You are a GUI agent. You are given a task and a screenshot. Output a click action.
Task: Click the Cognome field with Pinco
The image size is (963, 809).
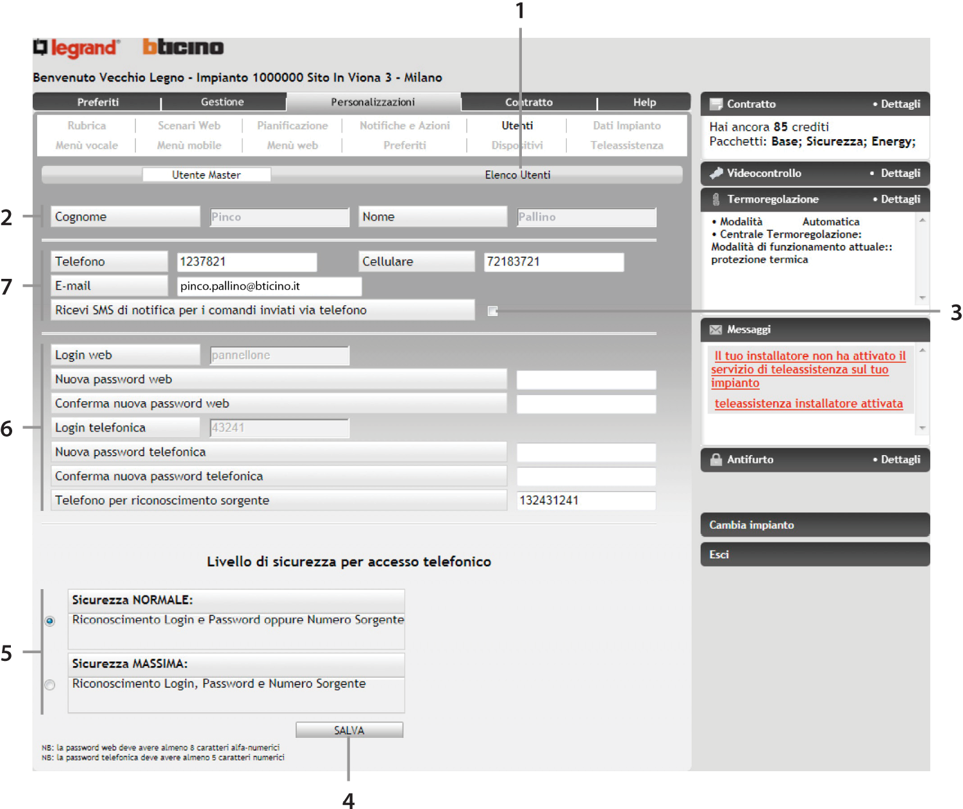(x=280, y=217)
